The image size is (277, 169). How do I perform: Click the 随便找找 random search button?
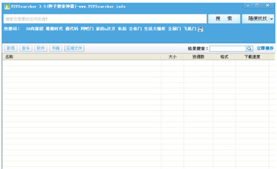click(x=256, y=19)
